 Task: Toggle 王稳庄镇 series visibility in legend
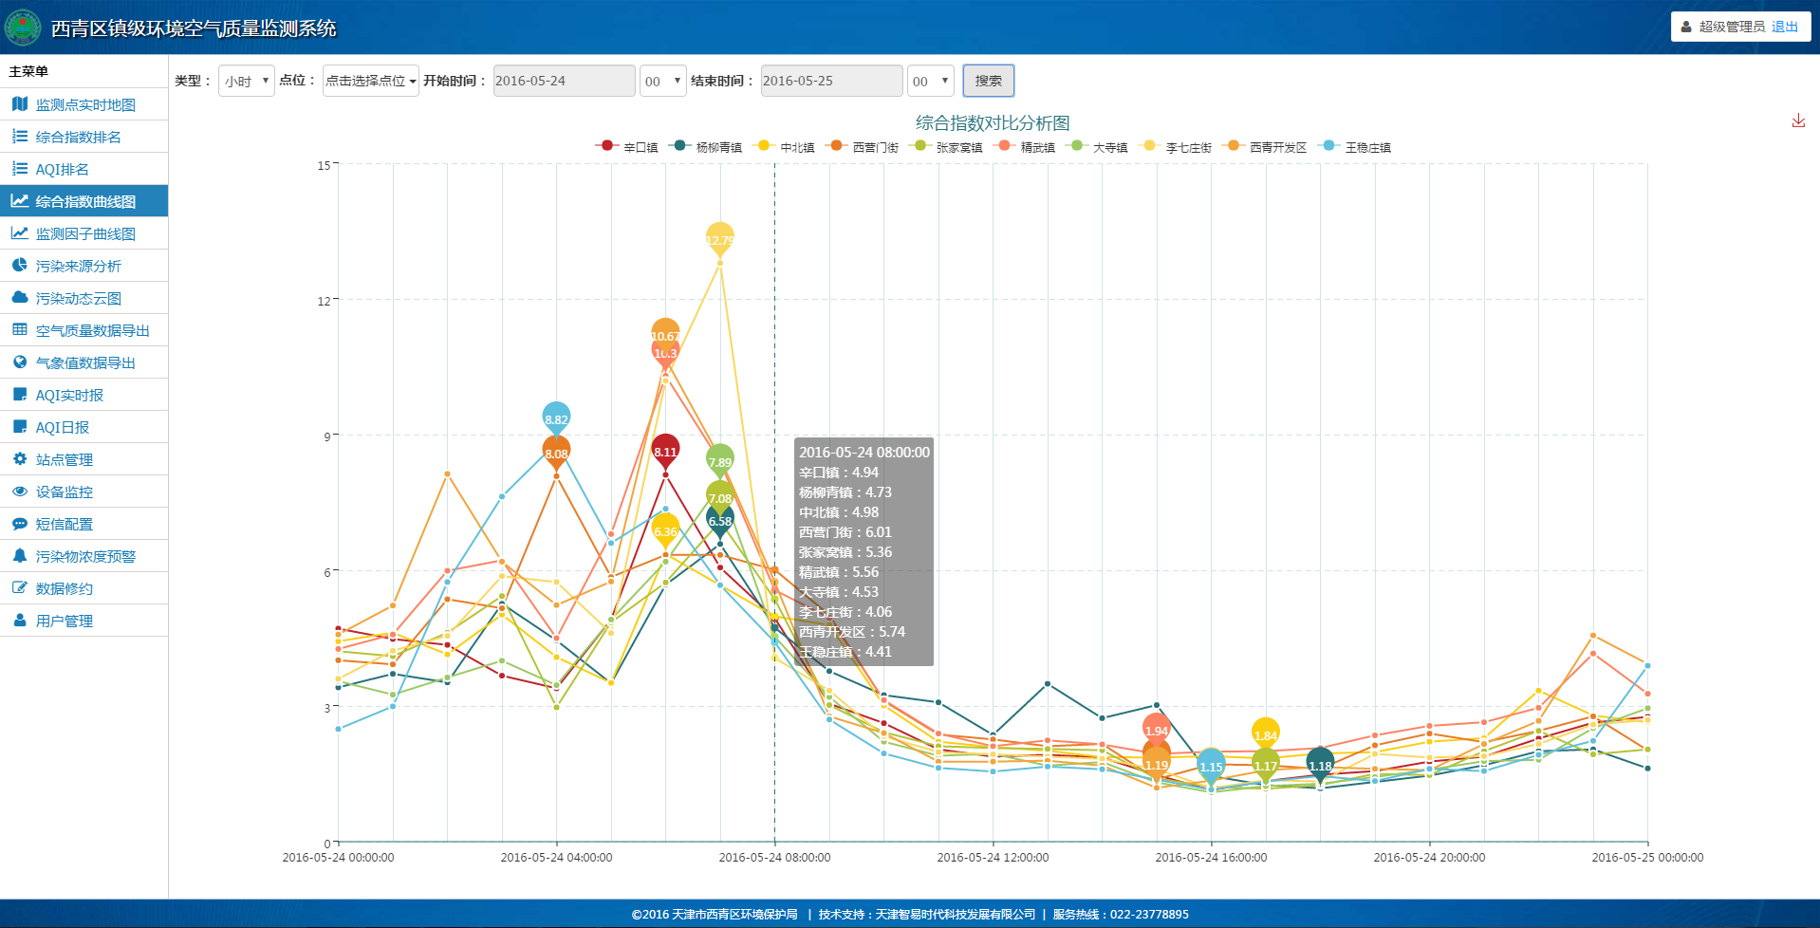point(1356,147)
